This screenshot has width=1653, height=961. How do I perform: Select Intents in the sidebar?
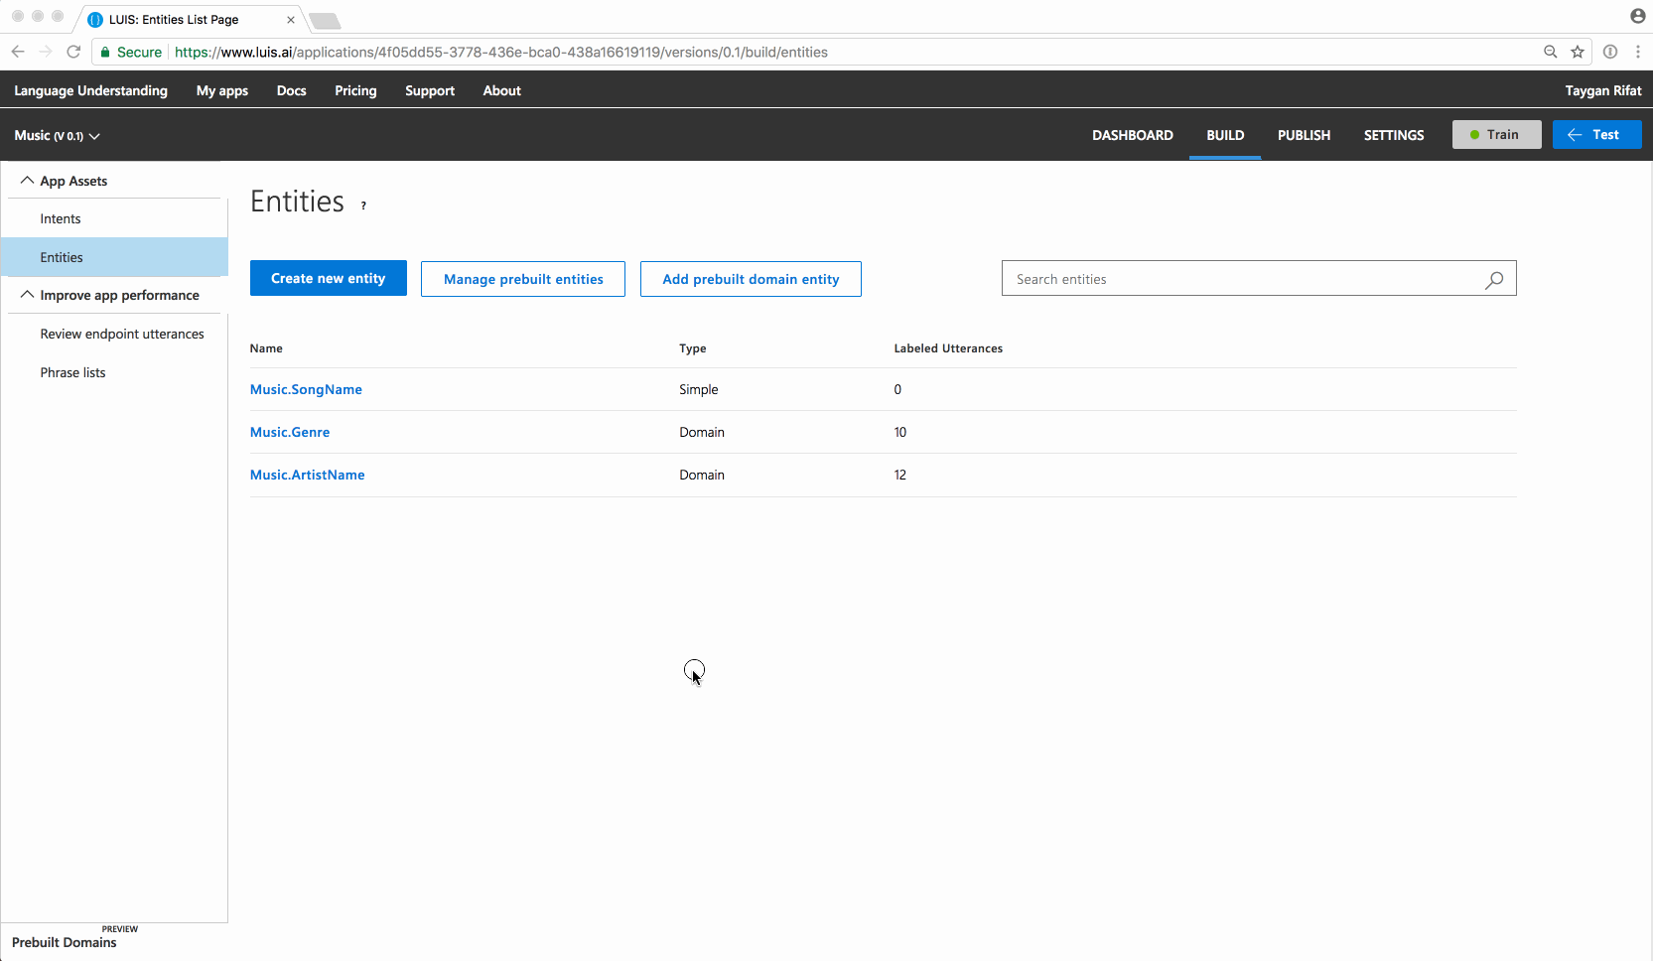61,218
